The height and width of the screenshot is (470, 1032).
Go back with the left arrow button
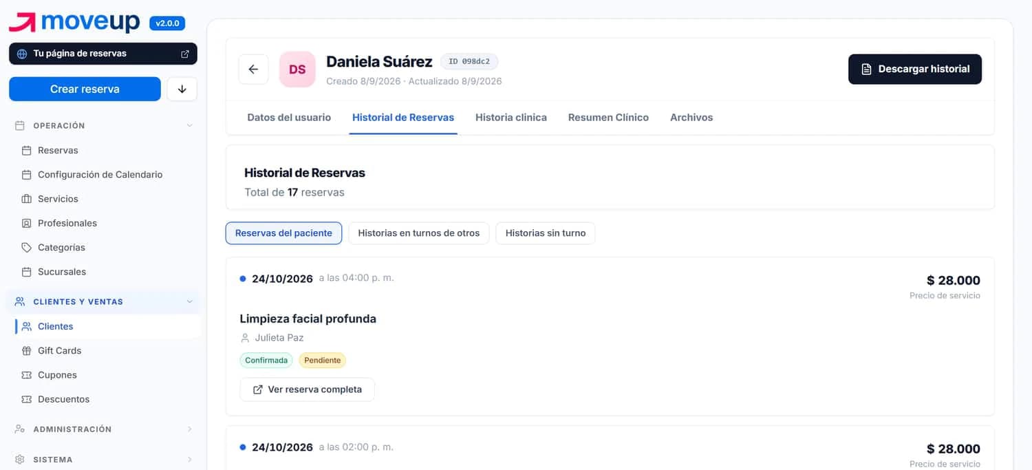click(253, 70)
